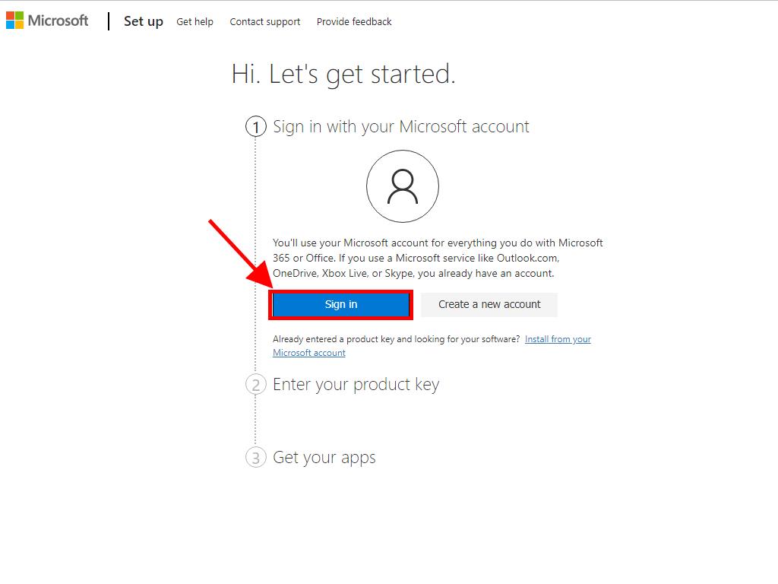
Task: Follow the Install from your Microsoft account link
Action: [x=558, y=339]
